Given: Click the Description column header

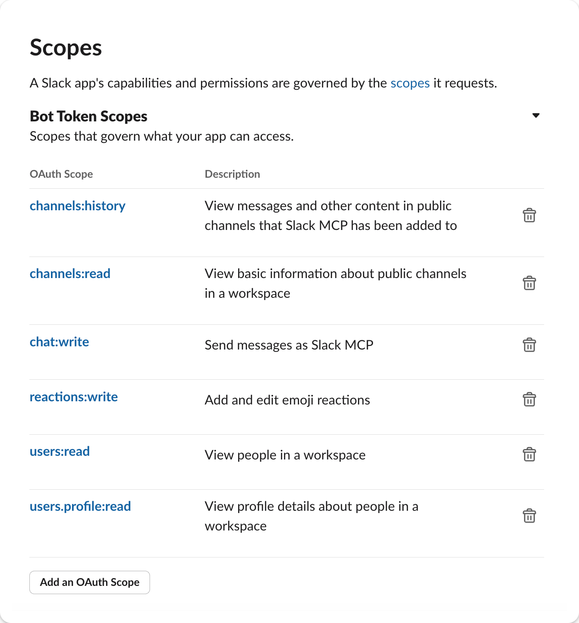Looking at the screenshot, I should pyautogui.click(x=232, y=174).
